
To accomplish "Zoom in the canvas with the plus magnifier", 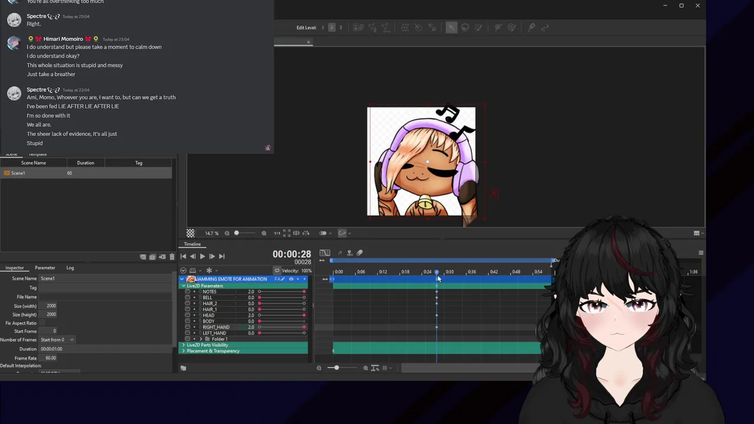I will pos(264,233).
